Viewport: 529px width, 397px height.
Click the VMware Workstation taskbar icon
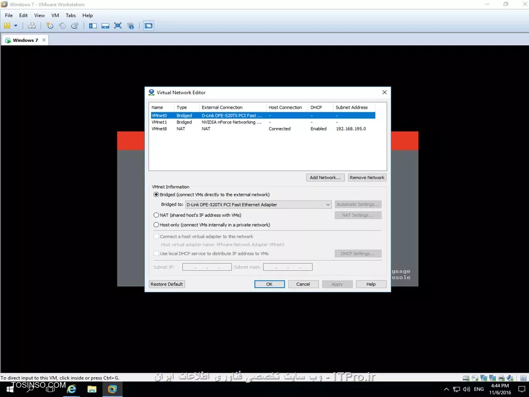pos(112,389)
